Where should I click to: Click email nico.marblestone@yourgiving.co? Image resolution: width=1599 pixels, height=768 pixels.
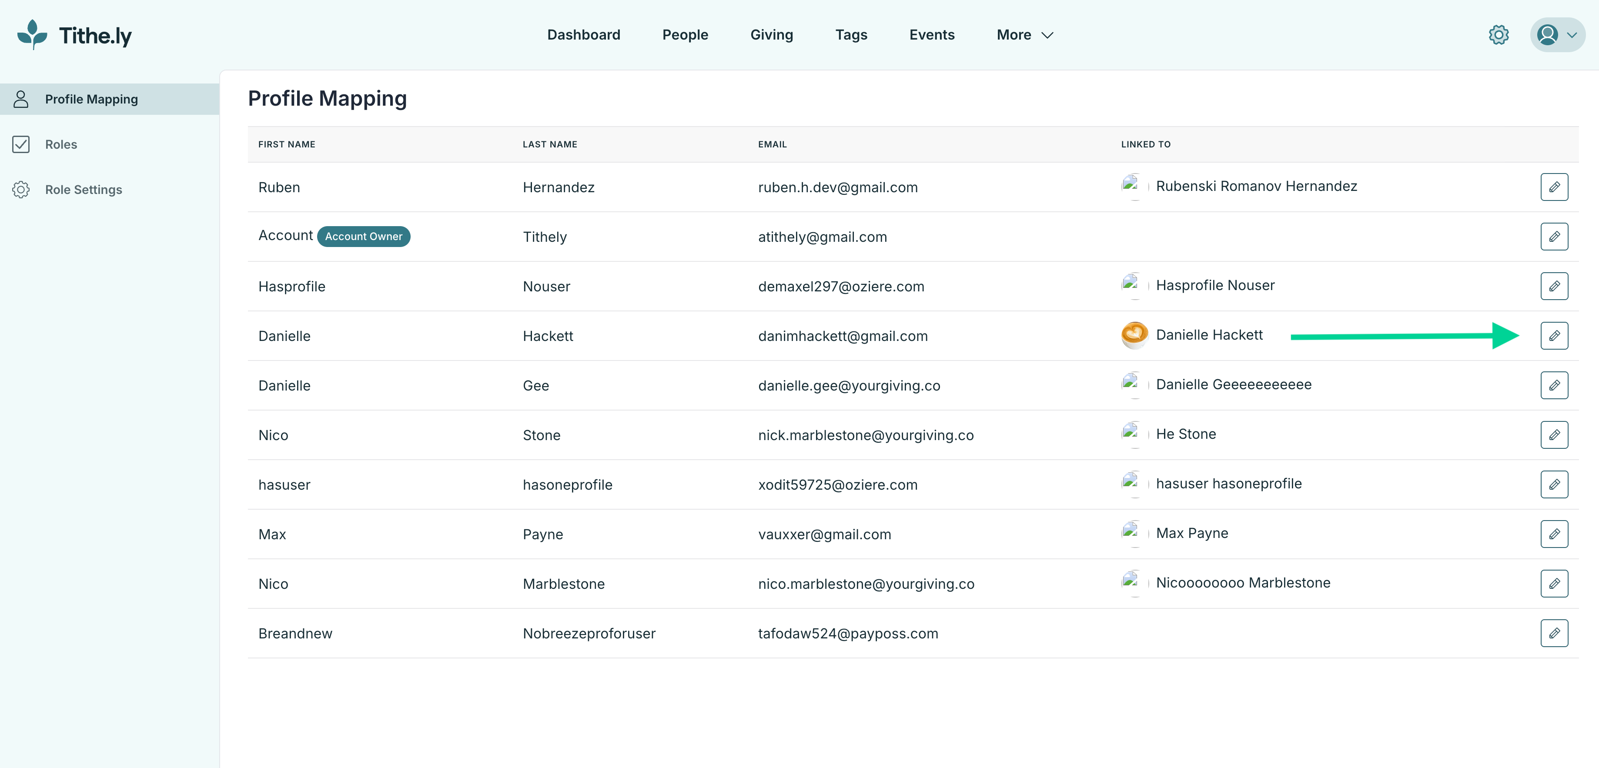(866, 584)
